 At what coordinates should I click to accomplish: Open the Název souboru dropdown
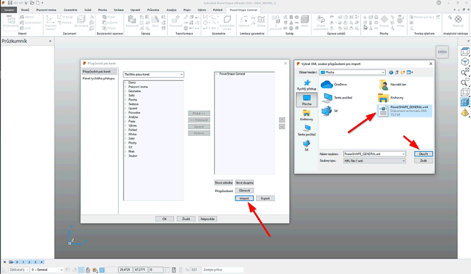point(403,154)
